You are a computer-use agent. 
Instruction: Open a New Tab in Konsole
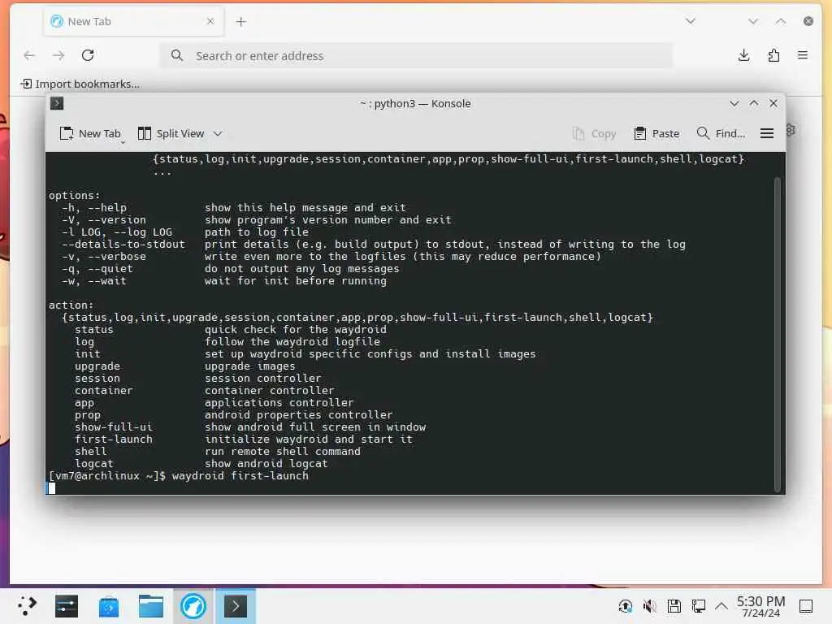click(x=90, y=134)
